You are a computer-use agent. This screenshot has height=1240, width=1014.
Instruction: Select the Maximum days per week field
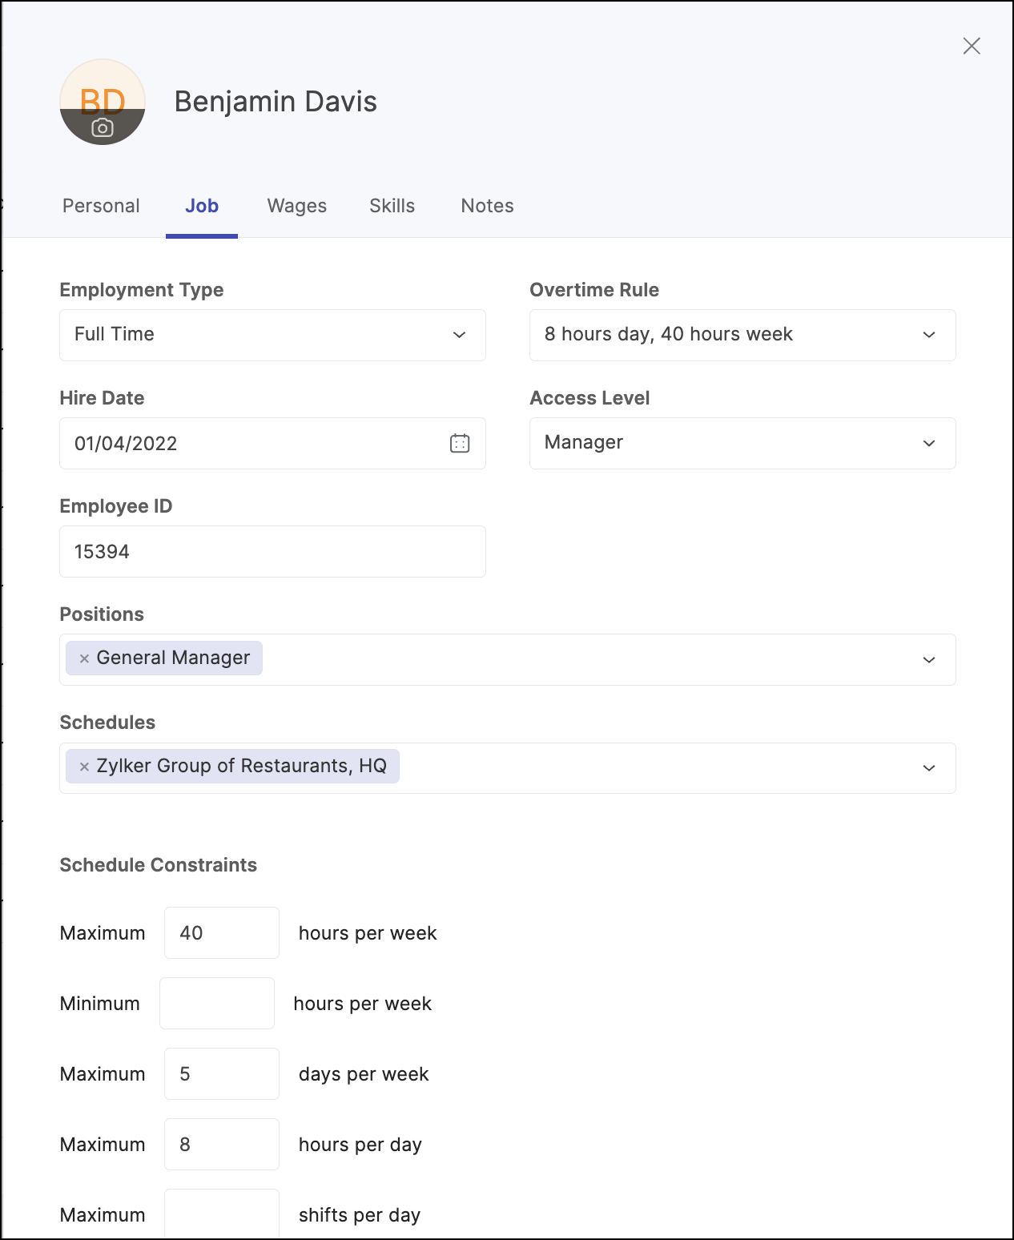pyautogui.click(x=222, y=1073)
